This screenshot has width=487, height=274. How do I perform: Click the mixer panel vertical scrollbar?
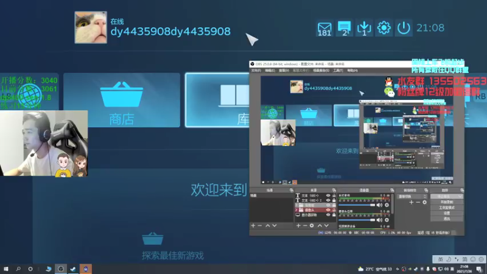[x=392, y=204]
